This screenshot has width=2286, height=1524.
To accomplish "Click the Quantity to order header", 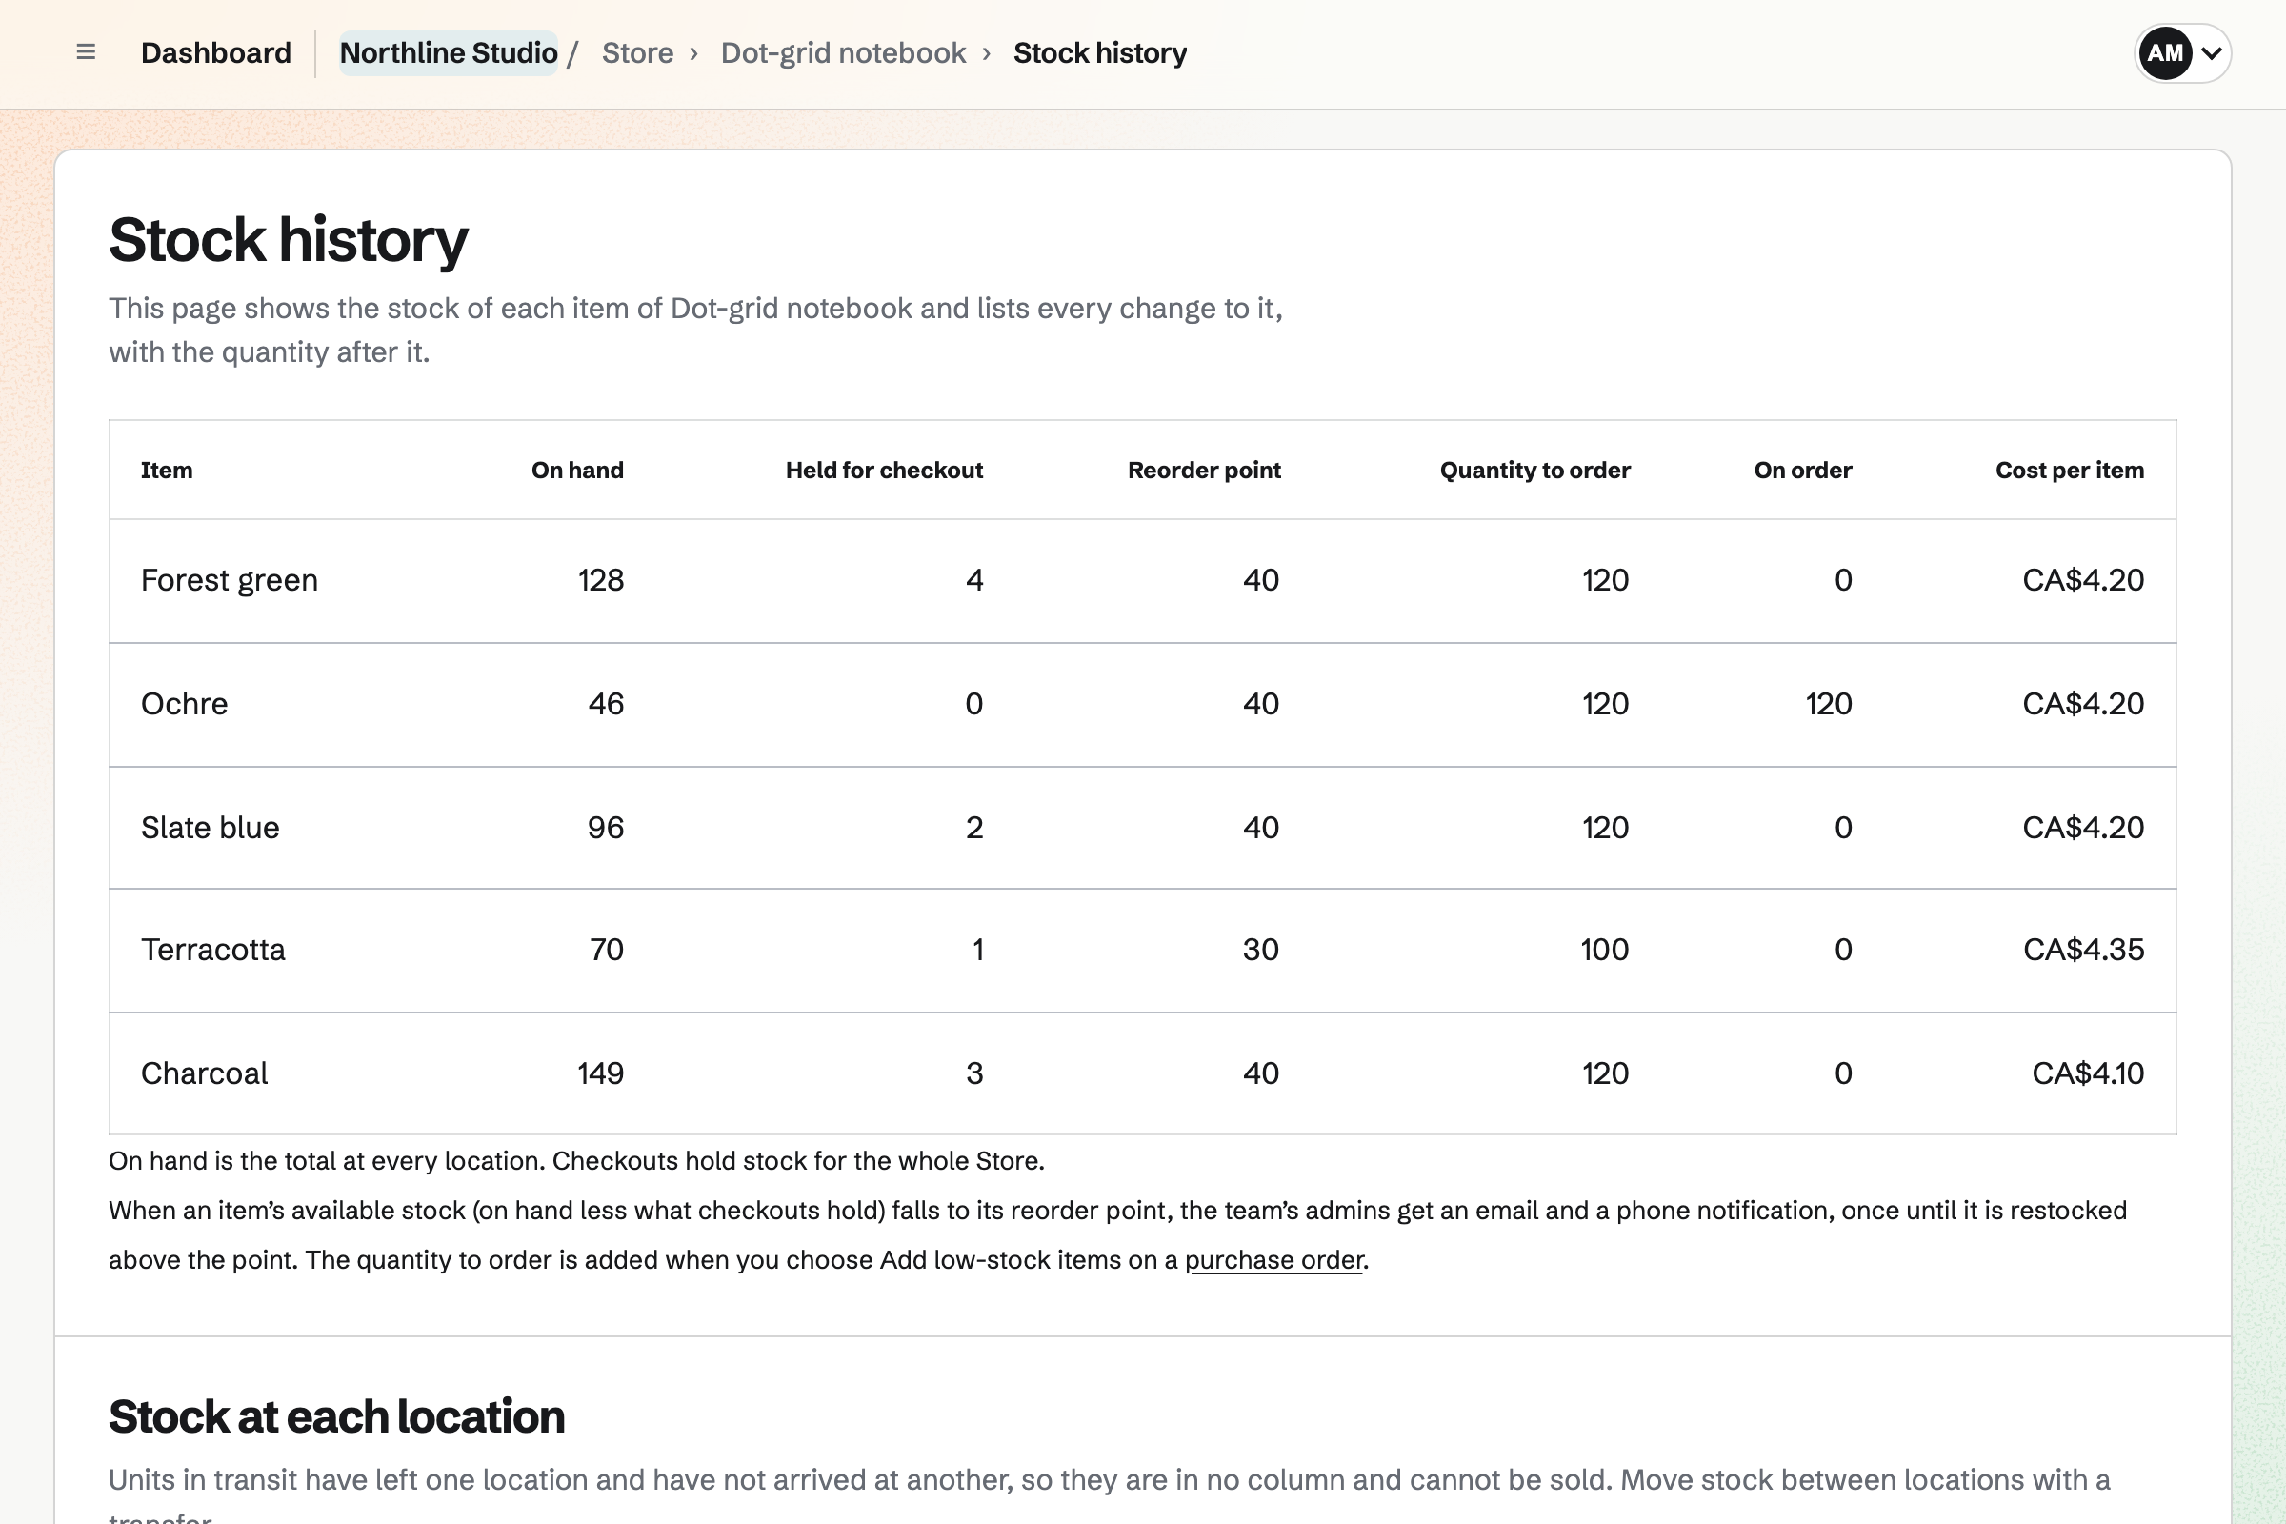I will click(x=1534, y=471).
